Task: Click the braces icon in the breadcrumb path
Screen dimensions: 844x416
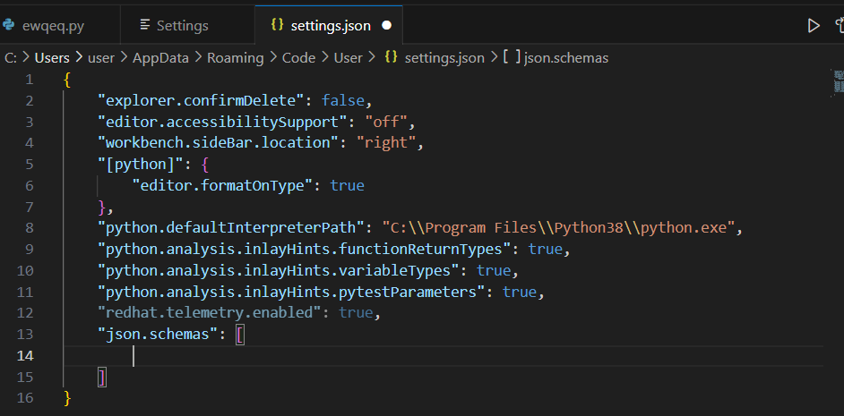Action: (x=392, y=57)
